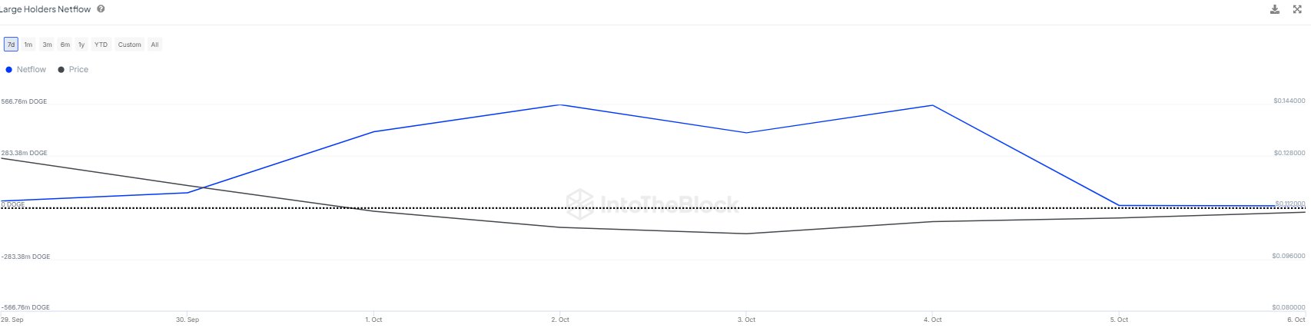1311x328 pixels.
Task: Download the Large Holders Netflow chart
Action: coord(1275,9)
